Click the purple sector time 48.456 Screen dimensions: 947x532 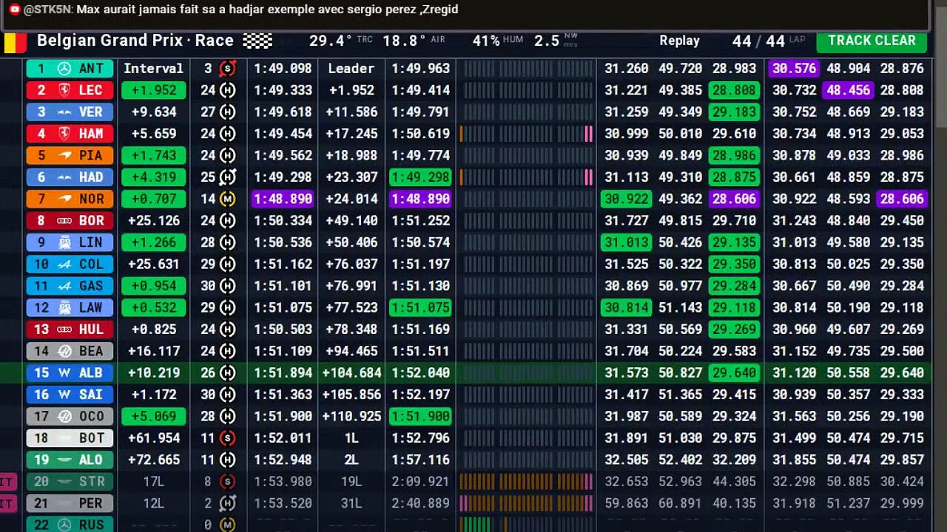tap(848, 90)
